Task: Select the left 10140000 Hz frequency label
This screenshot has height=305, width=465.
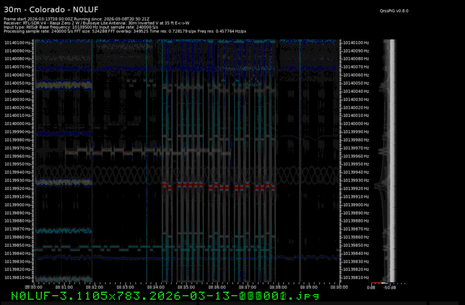Action: click(x=19, y=124)
